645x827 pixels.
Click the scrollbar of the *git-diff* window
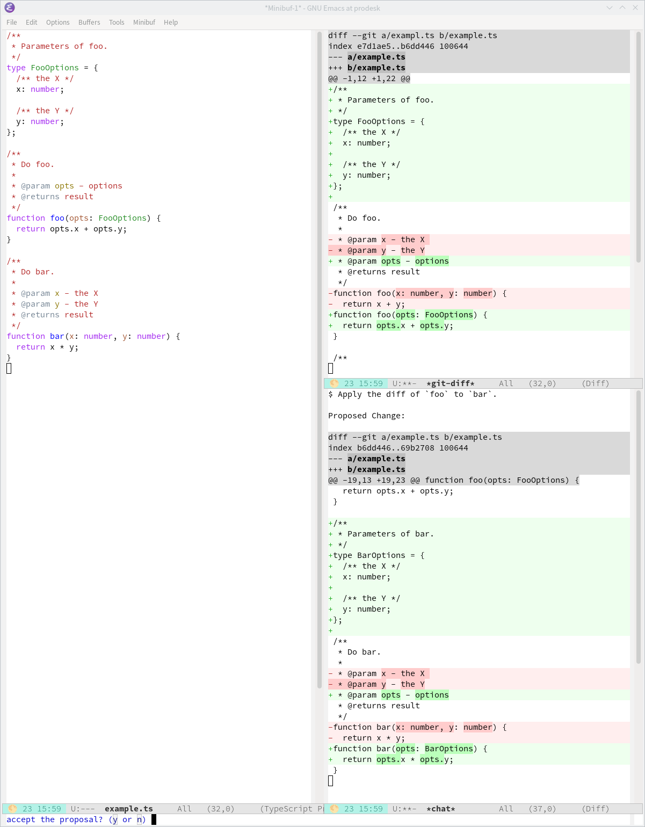[x=639, y=148]
